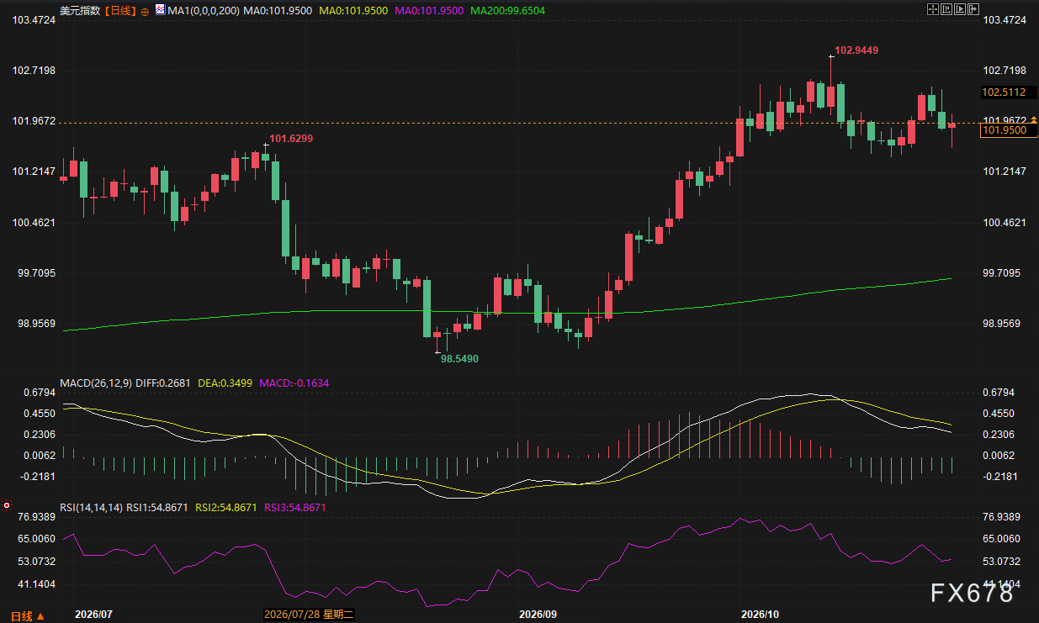This screenshot has width=1039, height=623.
Task: Click the 2026/07 date axis label
Action: point(93,615)
